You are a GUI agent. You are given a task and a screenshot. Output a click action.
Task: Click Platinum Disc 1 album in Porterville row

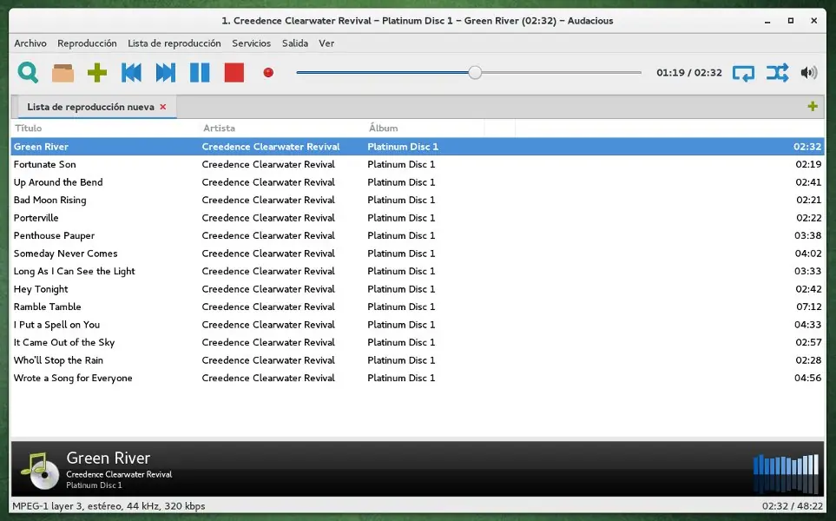(x=401, y=218)
